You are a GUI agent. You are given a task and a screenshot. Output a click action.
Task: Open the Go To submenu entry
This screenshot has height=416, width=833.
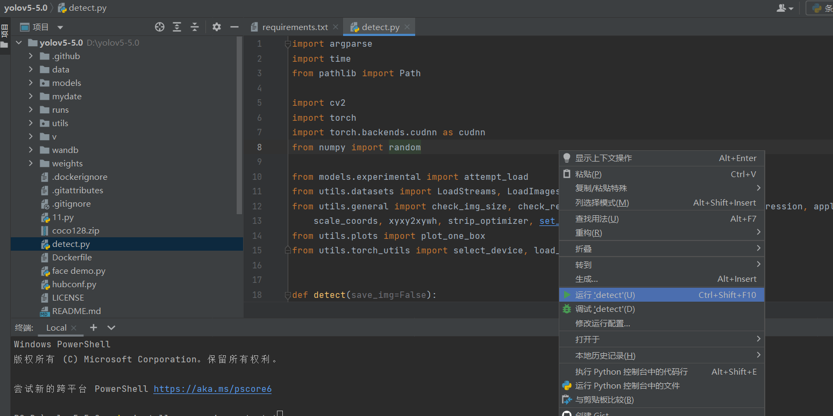click(x=662, y=265)
